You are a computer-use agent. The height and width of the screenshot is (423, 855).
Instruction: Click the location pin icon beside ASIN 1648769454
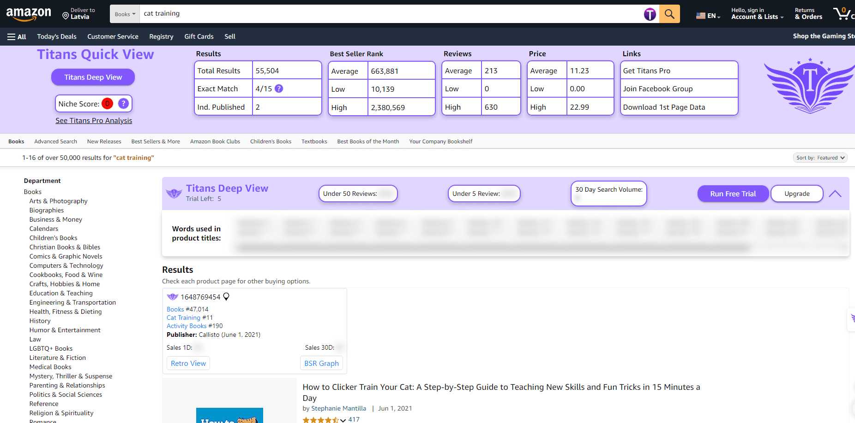(x=226, y=297)
